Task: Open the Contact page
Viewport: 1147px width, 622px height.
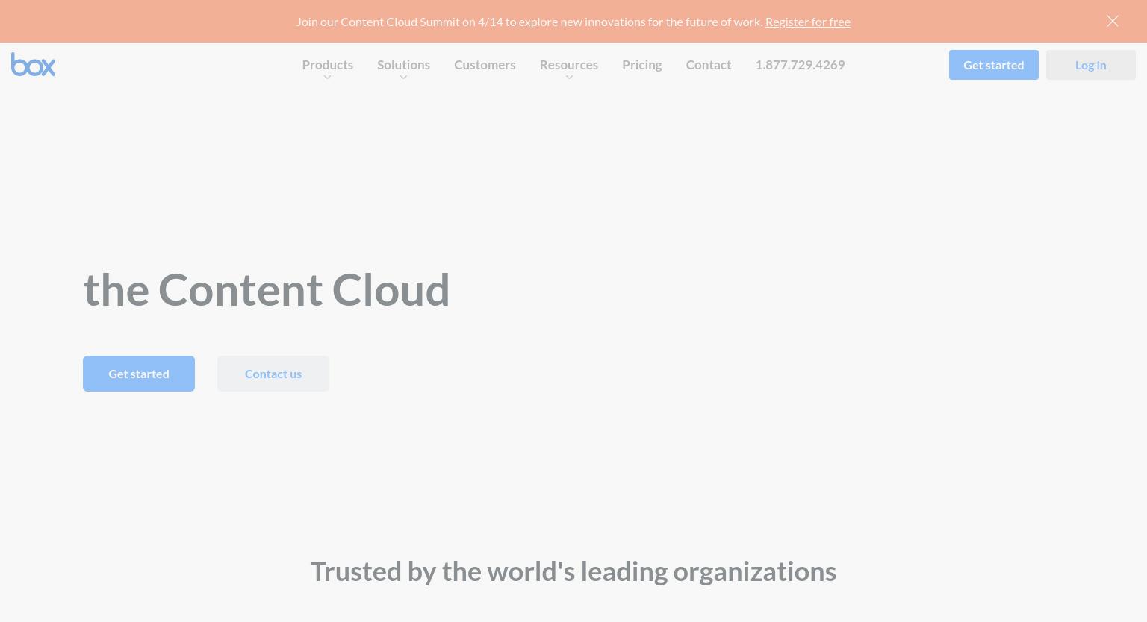Action: (x=709, y=65)
